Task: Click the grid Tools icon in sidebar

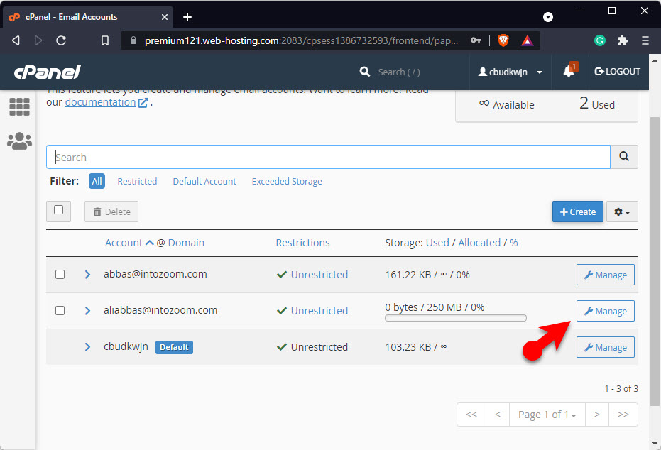Action: 19,107
